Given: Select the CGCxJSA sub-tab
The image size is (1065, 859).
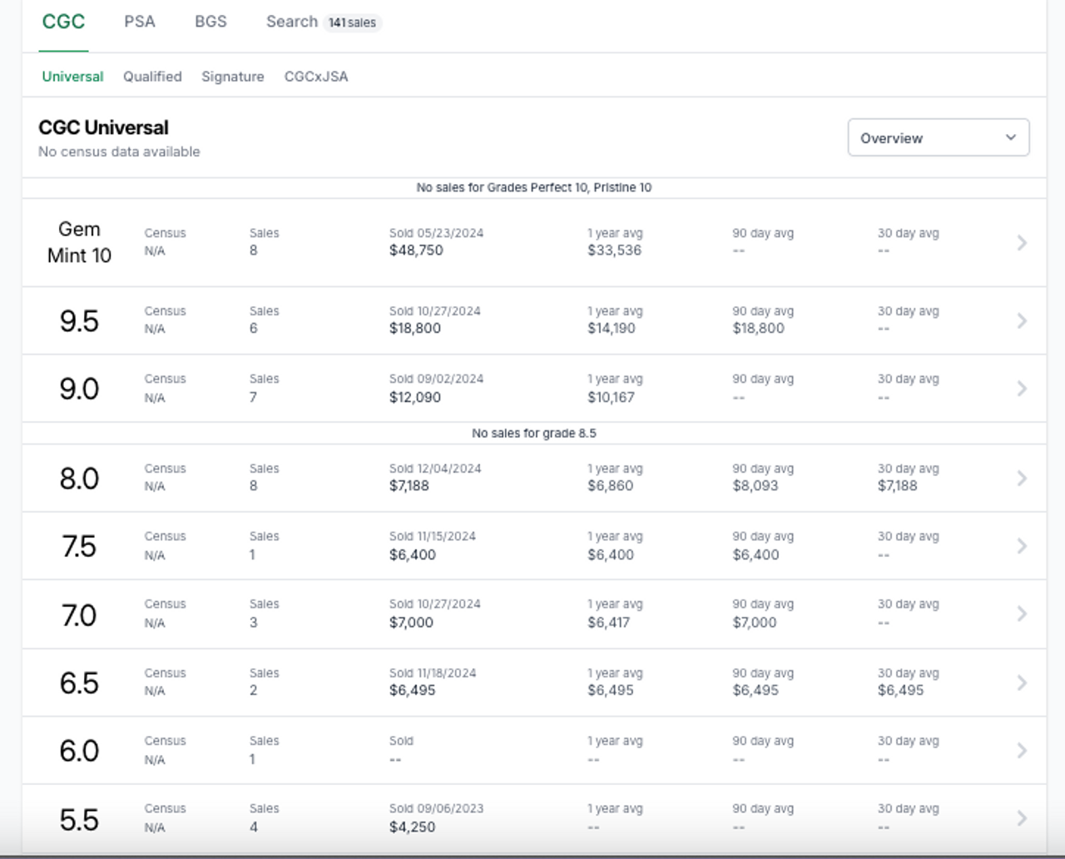Looking at the screenshot, I should (x=316, y=77).
